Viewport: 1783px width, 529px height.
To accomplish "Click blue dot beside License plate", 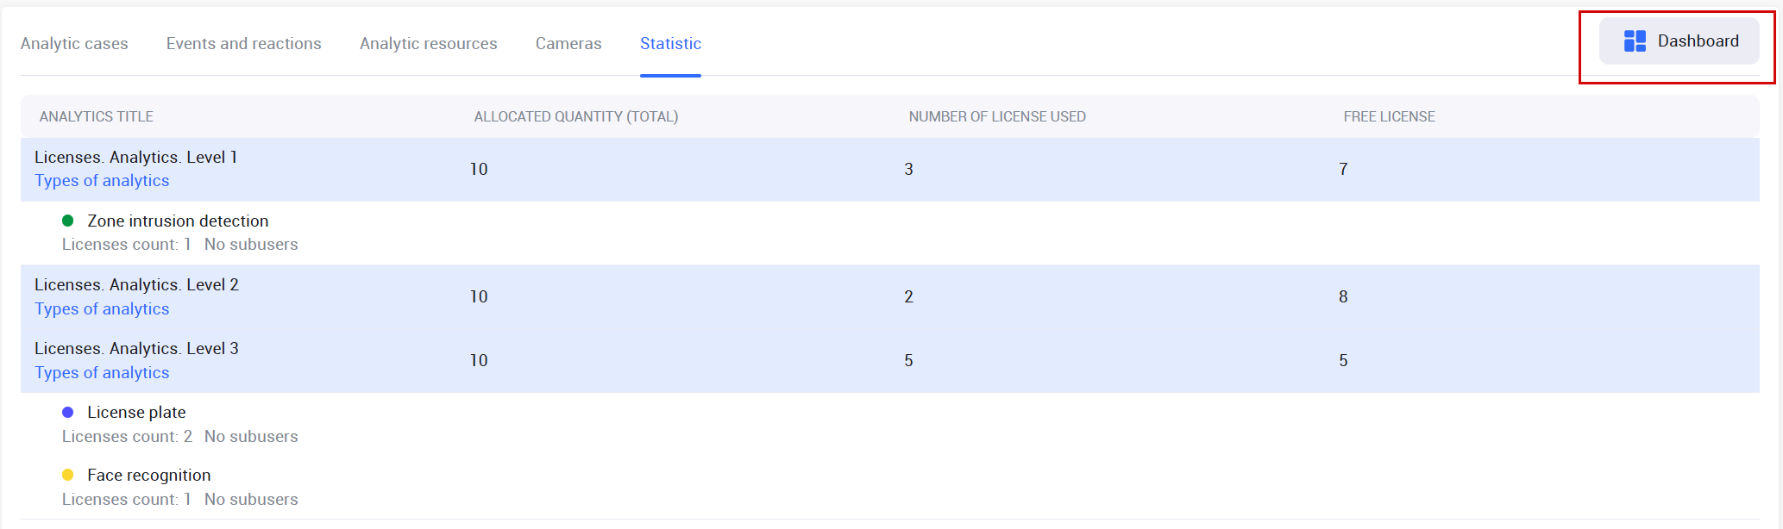I will click(x=68, y=413).
